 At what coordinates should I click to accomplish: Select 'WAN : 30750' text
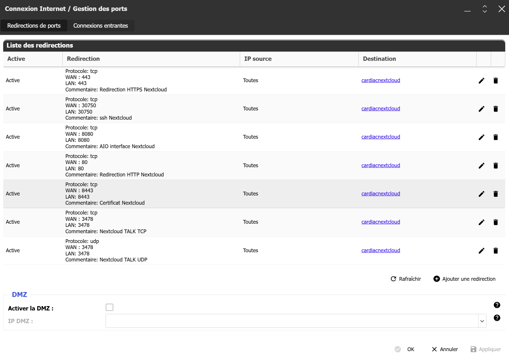81,106
